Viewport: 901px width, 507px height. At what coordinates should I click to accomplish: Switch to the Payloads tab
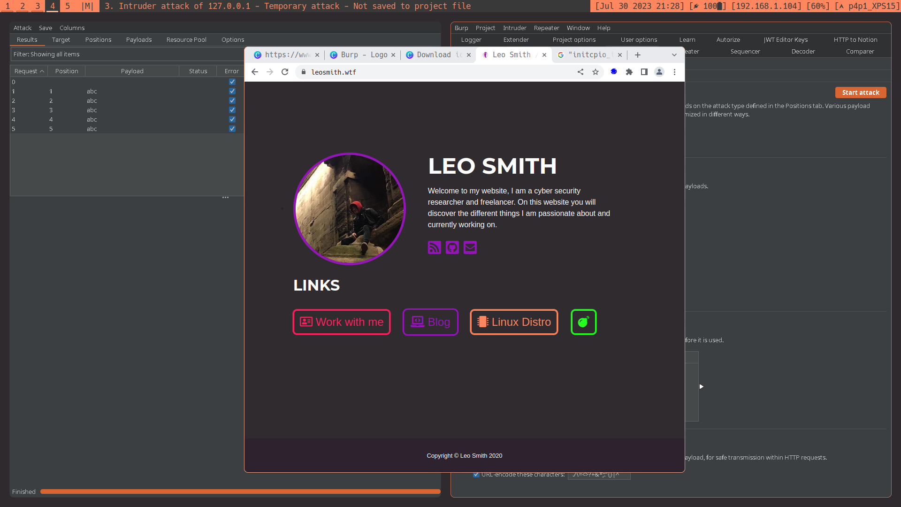pyautogui.click(x=138, y=40)
